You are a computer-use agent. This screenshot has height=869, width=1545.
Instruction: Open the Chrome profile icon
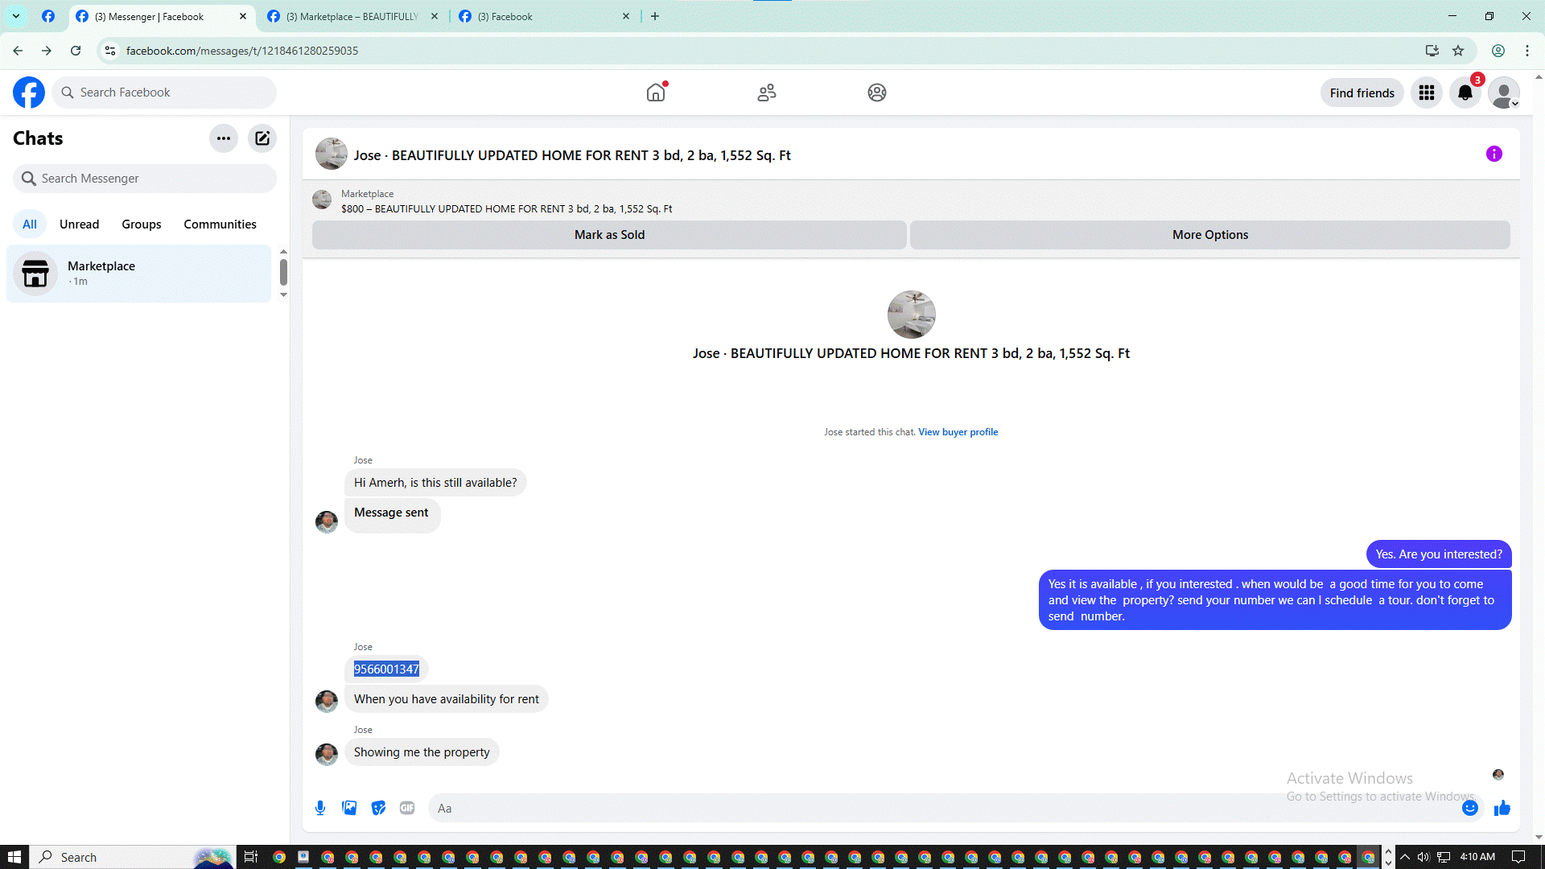pyautogui.click(x=1498, y=51)
